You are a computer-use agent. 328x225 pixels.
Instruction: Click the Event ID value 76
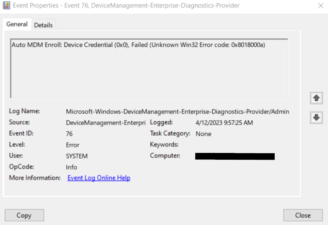tap(69, 134)
